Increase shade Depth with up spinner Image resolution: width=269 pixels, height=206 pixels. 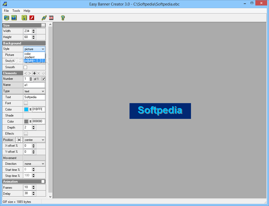pyautogui.click(x=33, y=126)
